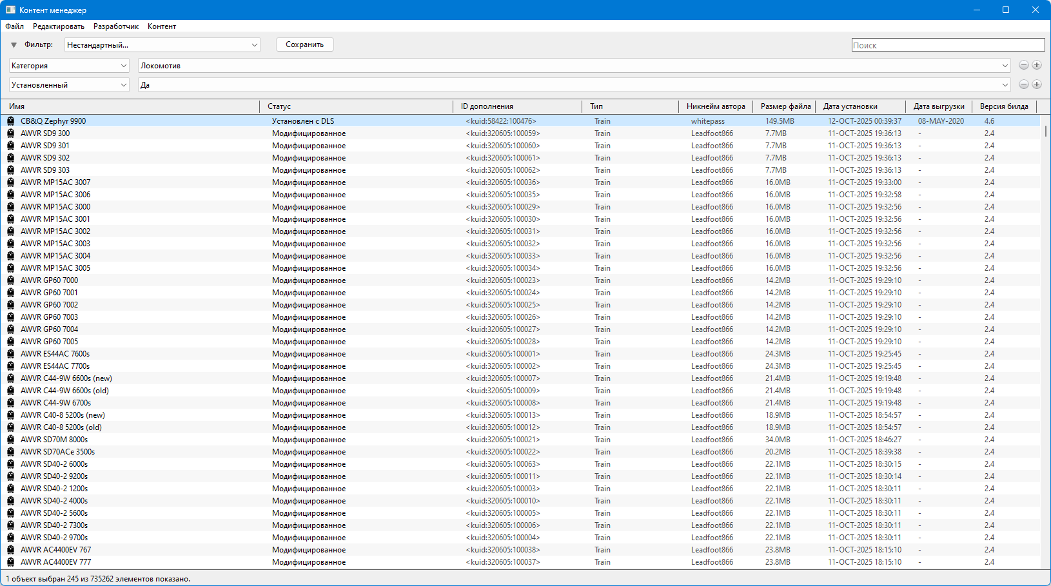
Task: Click the 11-OCT-2025 18:46:27 install date cell
Action: (865, 440)
